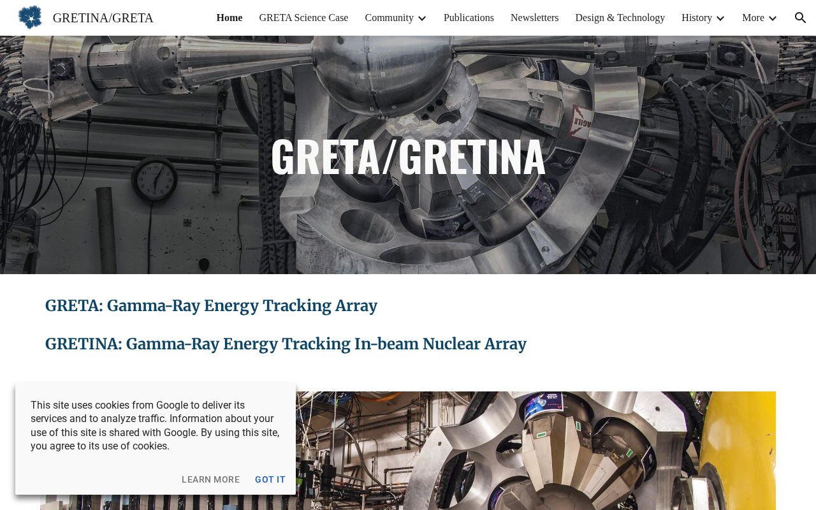The image size is (816, 510).
Task: Open the History page
Action: click(x=697, y=18)
